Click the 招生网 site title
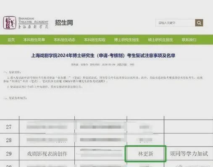Viewport: 213px width, 167px height. click(x=64, y=23)
